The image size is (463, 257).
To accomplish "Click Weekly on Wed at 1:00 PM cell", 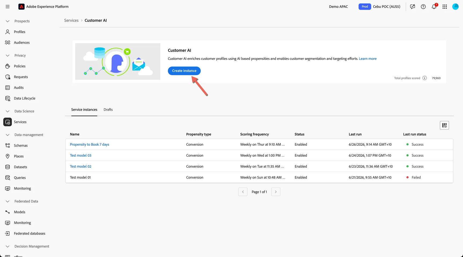I will tap(262, 156).
